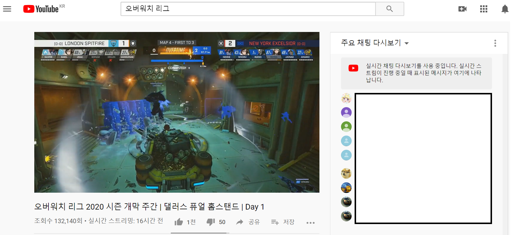Click the video title 오버워치 리그 2020 시즌
This screenshot has width=513, height=235.
(149, 207)
